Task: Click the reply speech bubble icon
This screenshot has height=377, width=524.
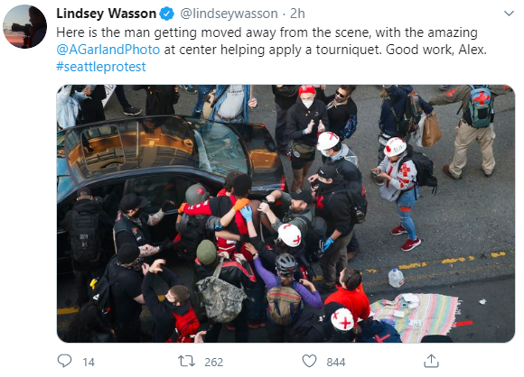Action: coord(64,361)
